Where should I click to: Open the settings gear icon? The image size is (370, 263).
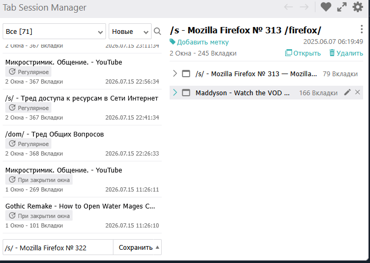(x=358, y=7)
